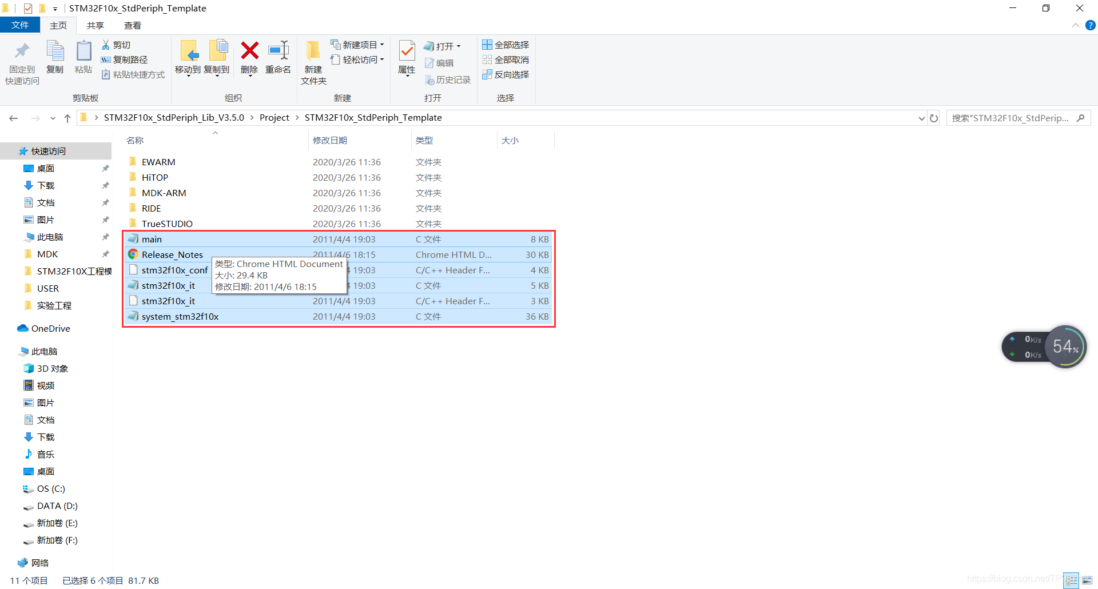Click Select None (全部取消)
The height and width of the screenshot is (589, 1098).
[506, 59]
